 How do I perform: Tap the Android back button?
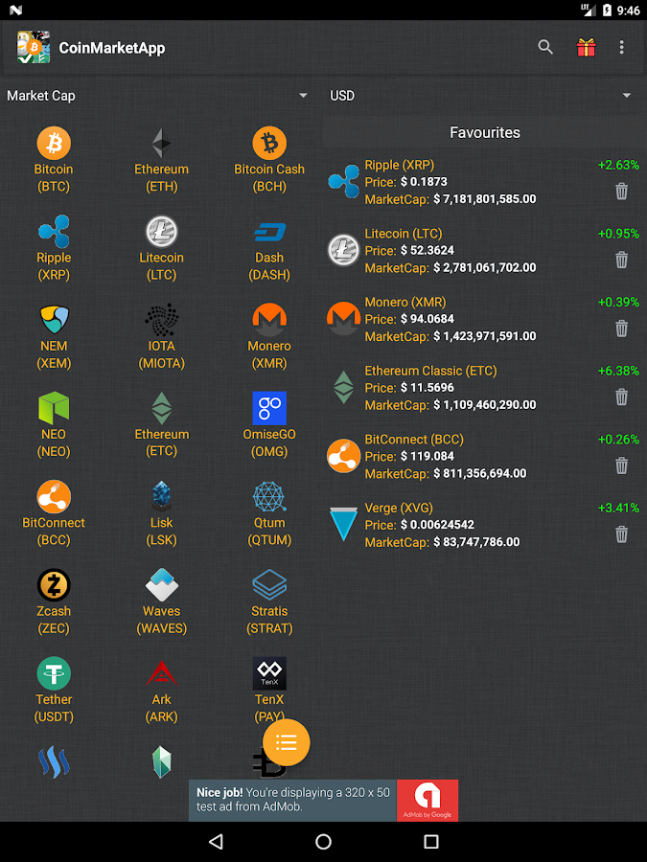click(x=216, y=841)
